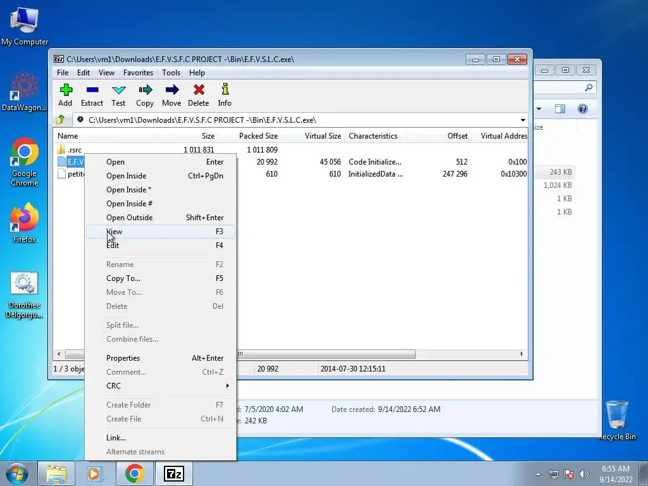Viewport: 648px width, 486px height.
Task: Open the Help menu
Action: pos(197,72)
